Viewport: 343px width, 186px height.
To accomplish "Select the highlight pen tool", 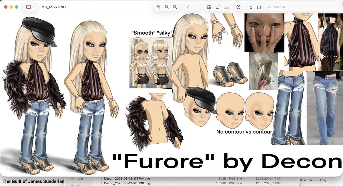I will tap(188, 7).
